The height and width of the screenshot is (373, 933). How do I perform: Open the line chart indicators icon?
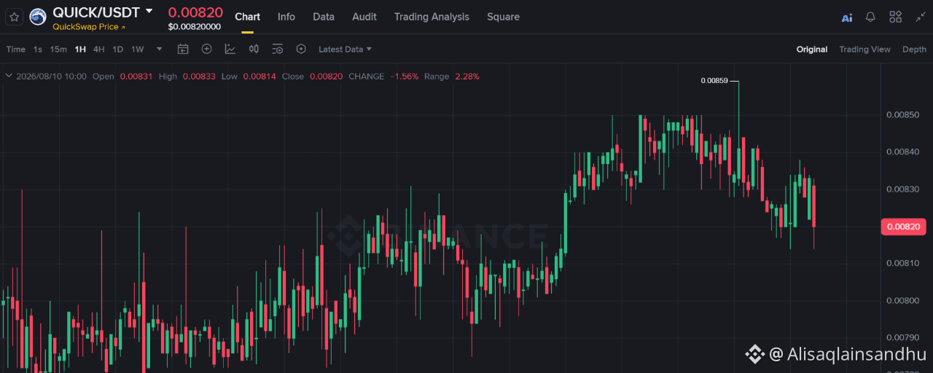tap(230, 49)
